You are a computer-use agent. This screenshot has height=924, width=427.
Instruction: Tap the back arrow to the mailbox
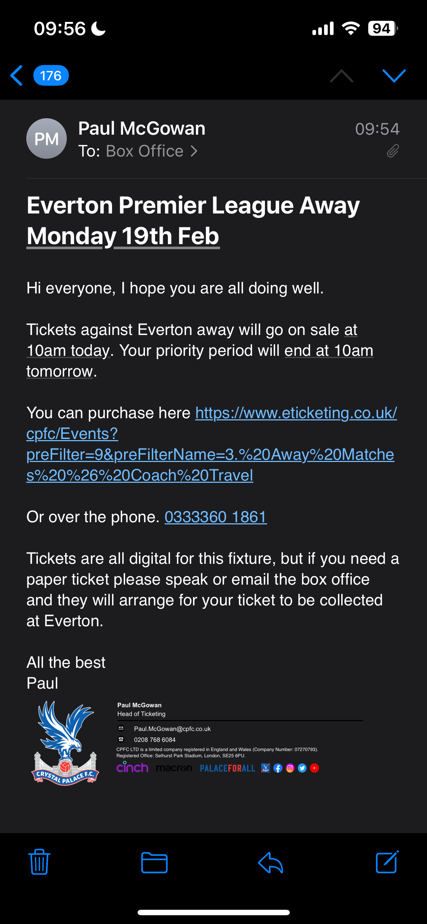(x=17, y=76)
